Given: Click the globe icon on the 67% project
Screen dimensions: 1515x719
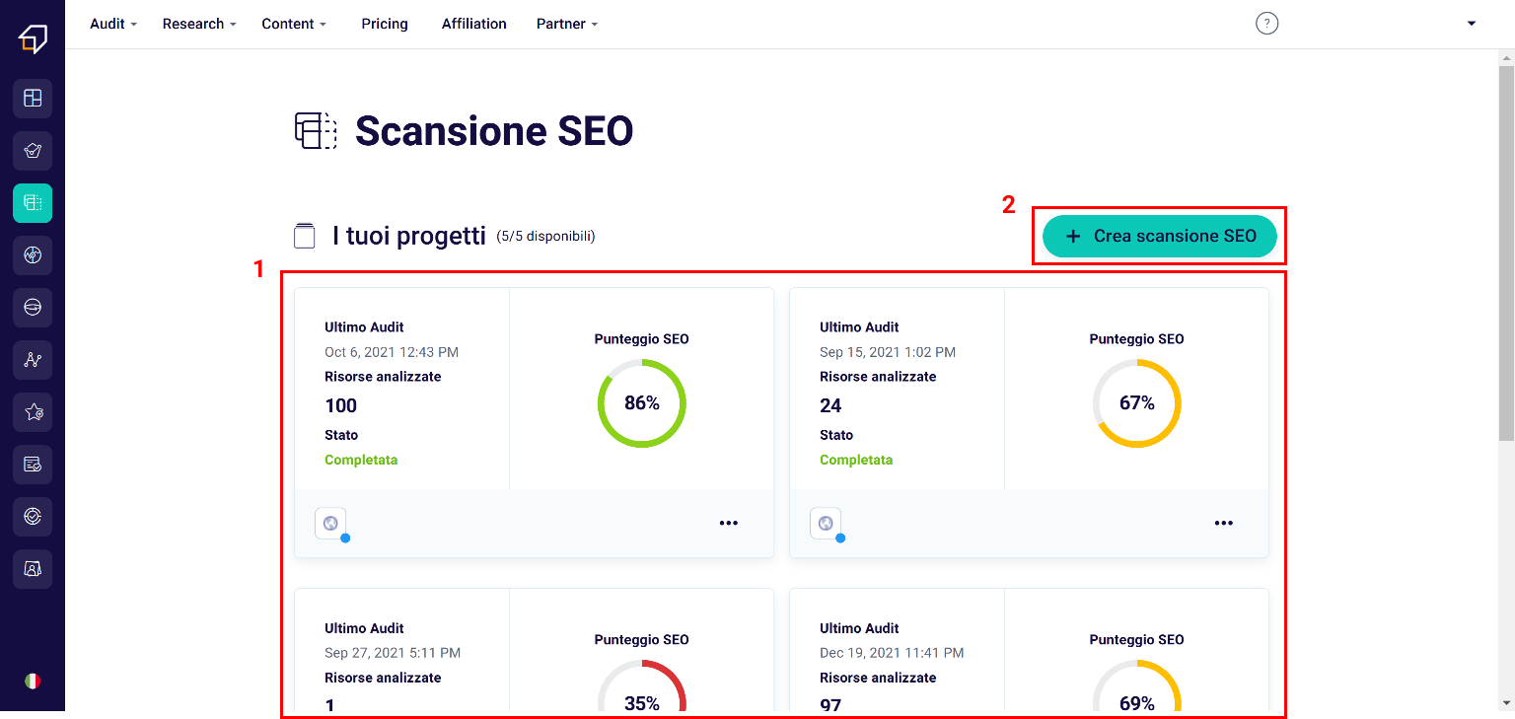Looking at the screenshot, I should pos(826,524).
